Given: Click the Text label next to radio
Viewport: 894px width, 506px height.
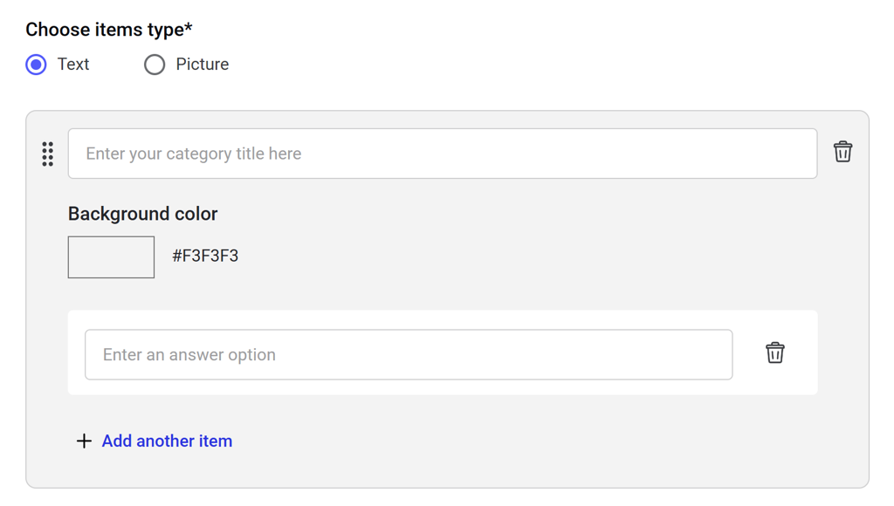Looking at the screenshot, I should pos(73,65).
